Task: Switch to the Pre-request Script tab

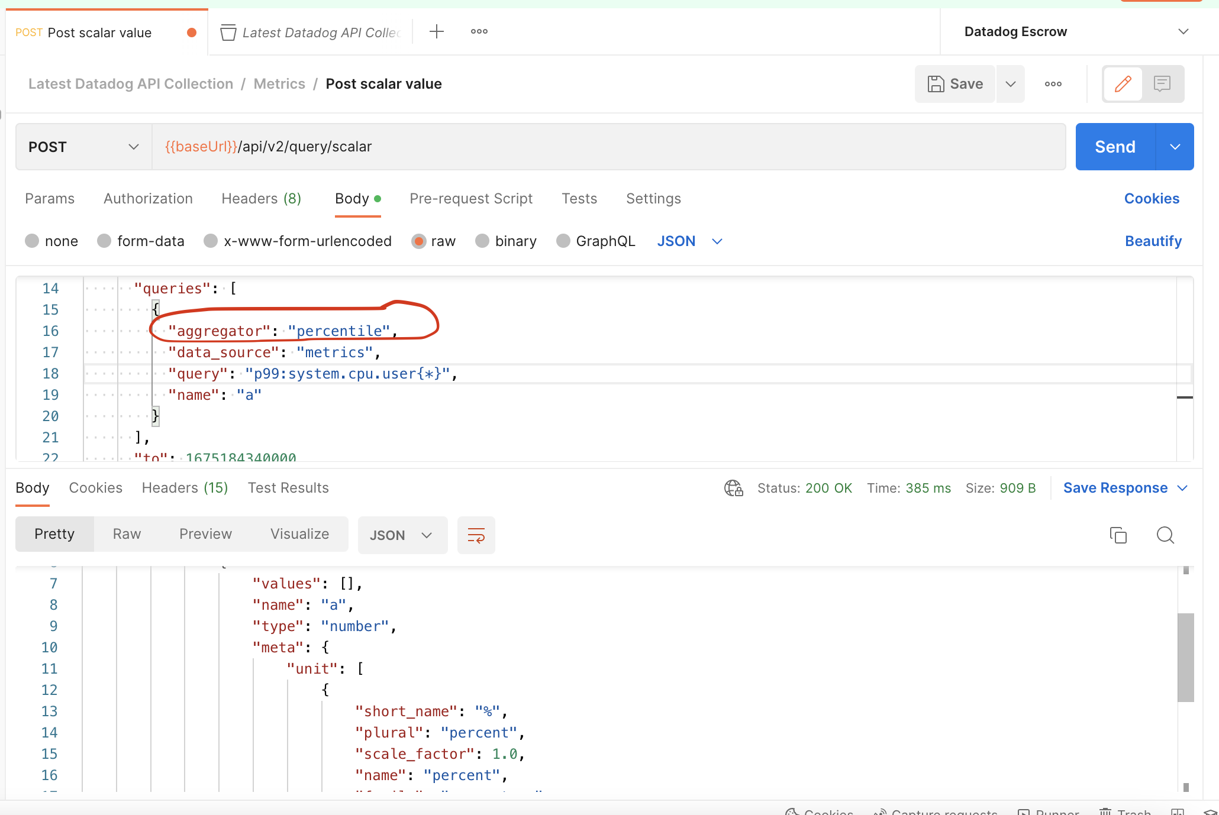Action: 471,199
